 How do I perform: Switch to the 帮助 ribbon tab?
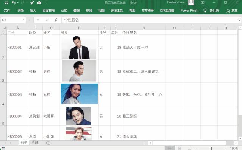132,11
